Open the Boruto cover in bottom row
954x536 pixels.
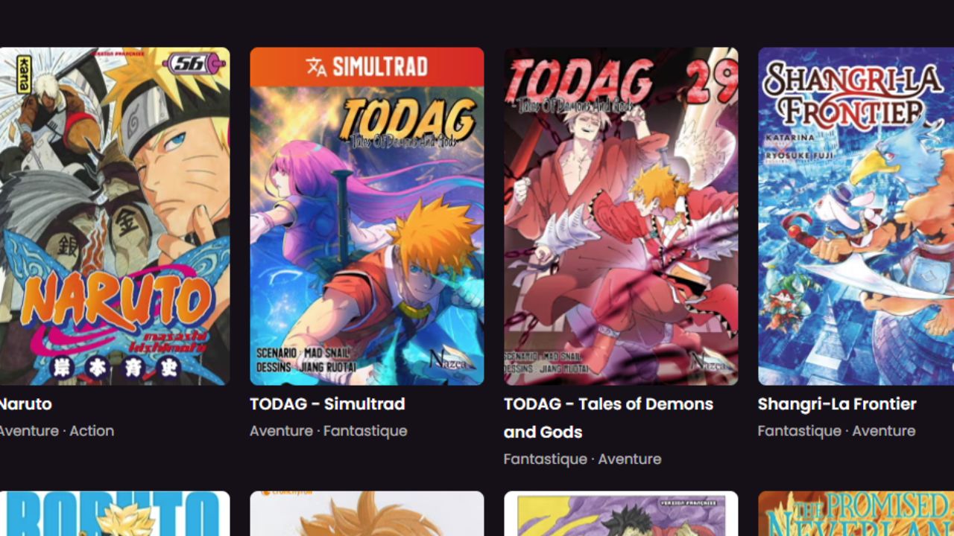pos(115,514)
